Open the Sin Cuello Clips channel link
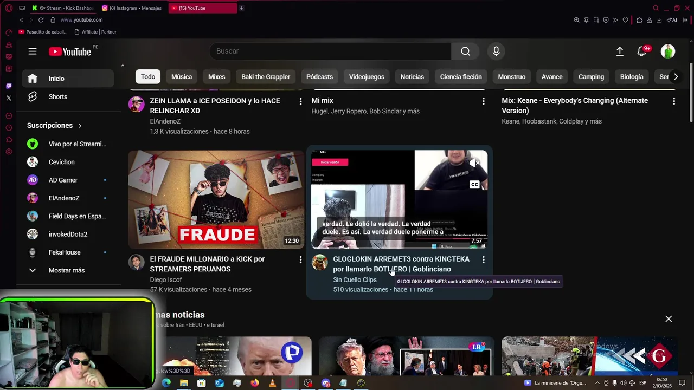Viewport: 694px width, 390px height. pyautogui.click(x=355, y=280)
